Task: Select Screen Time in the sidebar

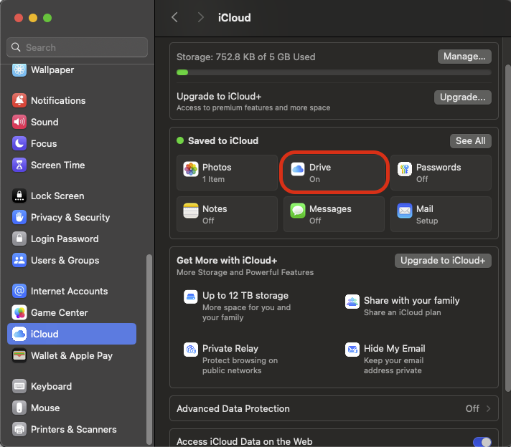Action: pyautogui.click(x=72, y=165)
